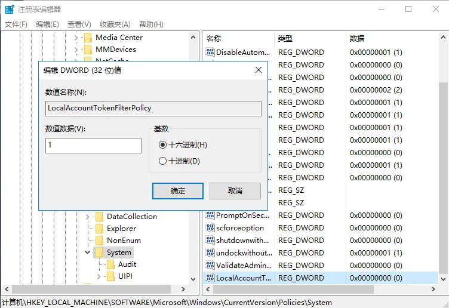Click the undockwithout... value icon

[x=210, y=252]
